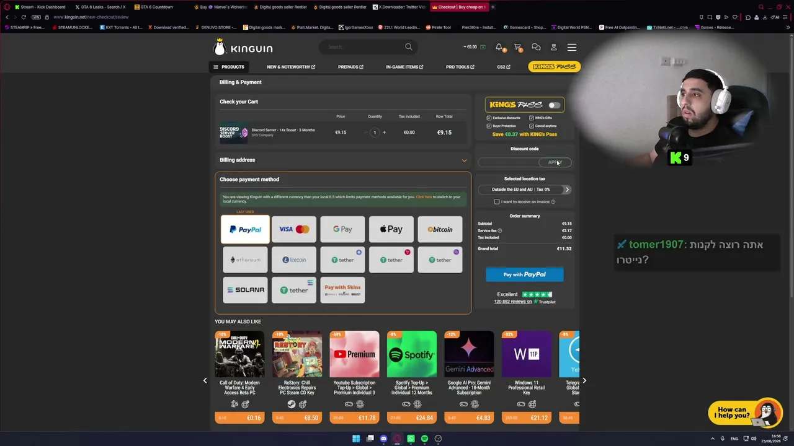Toggle KING's Gifts checkbox
The height and width of the screenshot is (446, 794).
click(532, 118)
